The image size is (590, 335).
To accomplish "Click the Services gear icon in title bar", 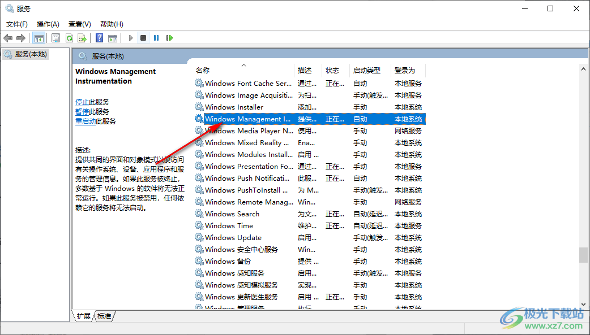I will [10, 8].
